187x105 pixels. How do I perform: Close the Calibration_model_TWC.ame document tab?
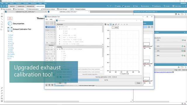pyautogui.click(x=89, y=12)
